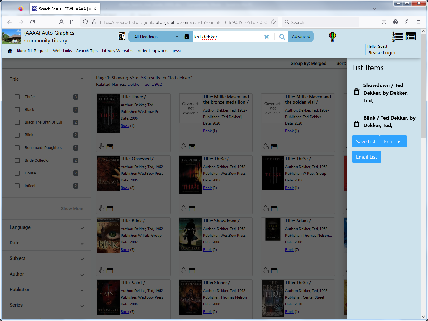Viewport: 428px width, 321px height.
Task: Go to the home page icon
Action: pyautogui.click(x=10, y=51)
